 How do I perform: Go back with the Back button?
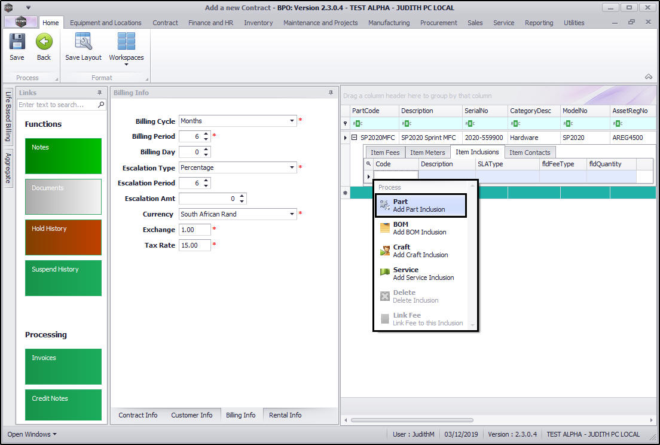tap(44, 47)
